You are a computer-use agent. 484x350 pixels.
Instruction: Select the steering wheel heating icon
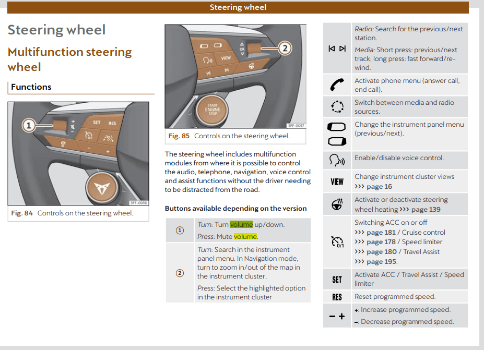(x=337, y=204)
